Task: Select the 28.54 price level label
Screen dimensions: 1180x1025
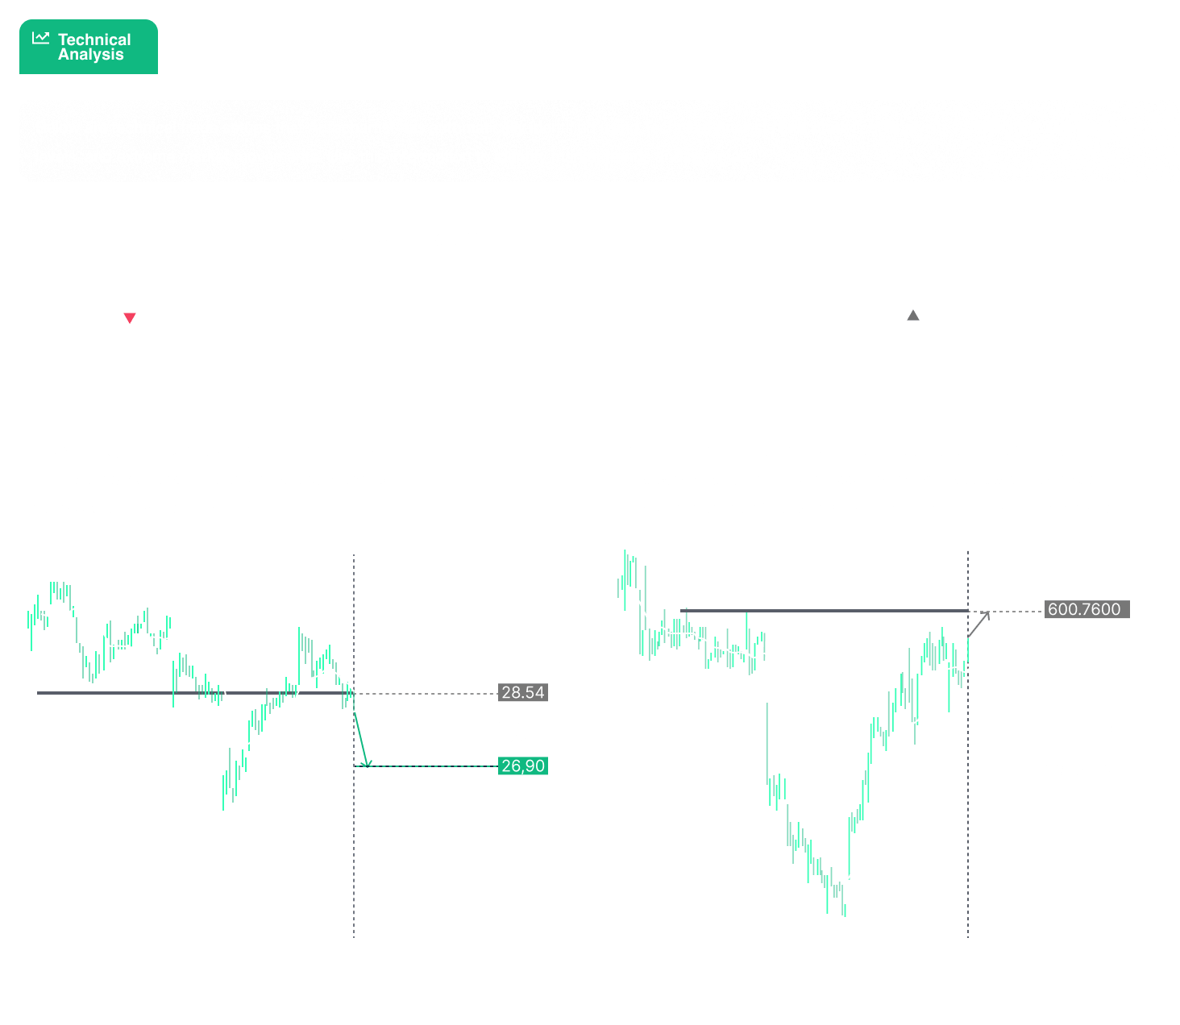Action: [523, 692]
